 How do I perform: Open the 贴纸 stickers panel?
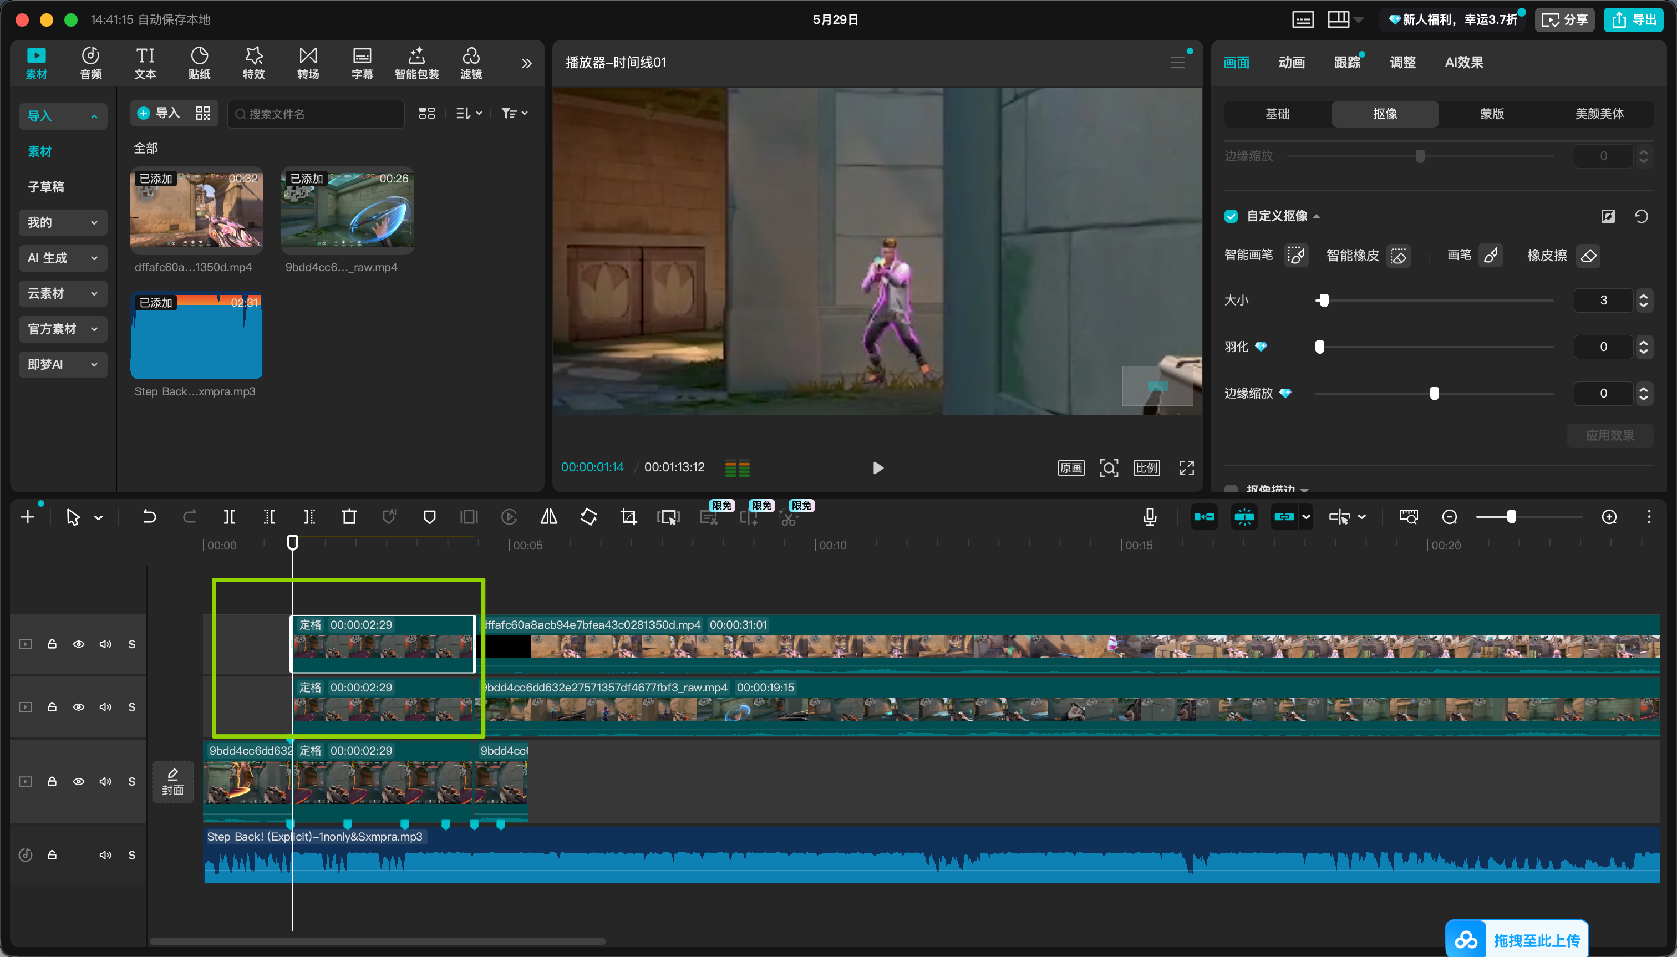coord(199,63)
